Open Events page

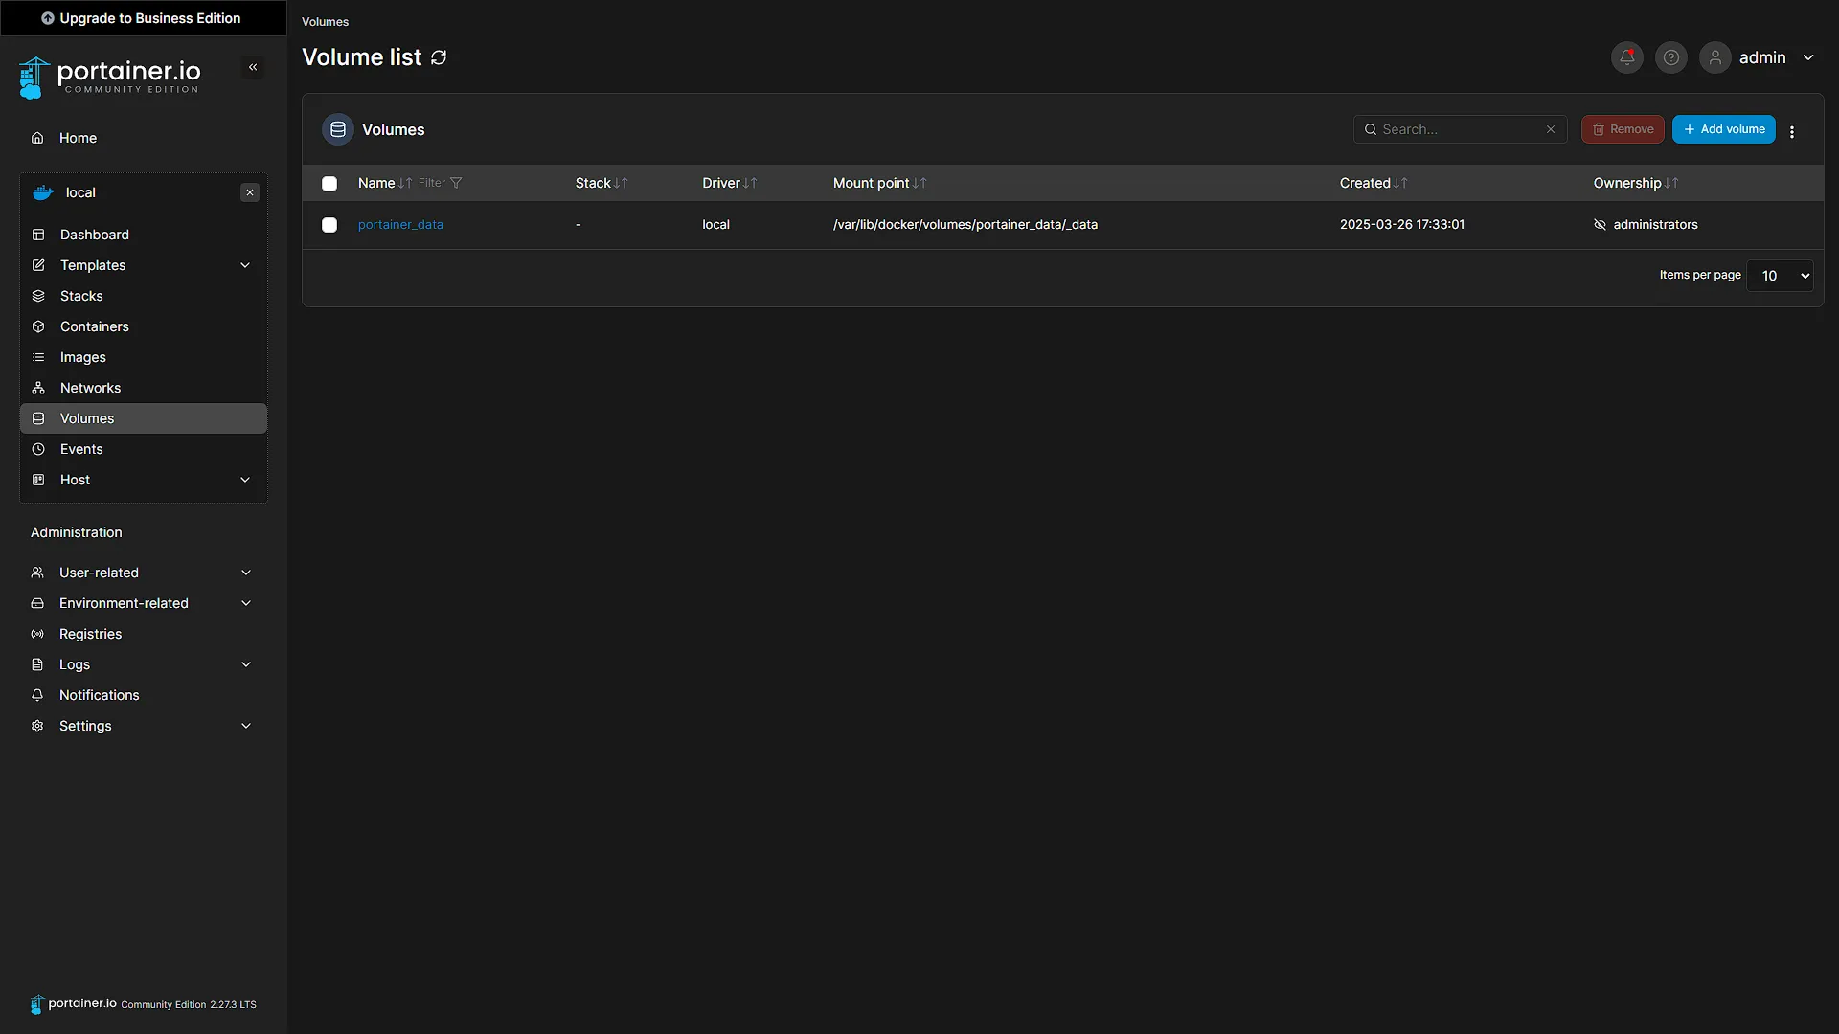(144, 449)
